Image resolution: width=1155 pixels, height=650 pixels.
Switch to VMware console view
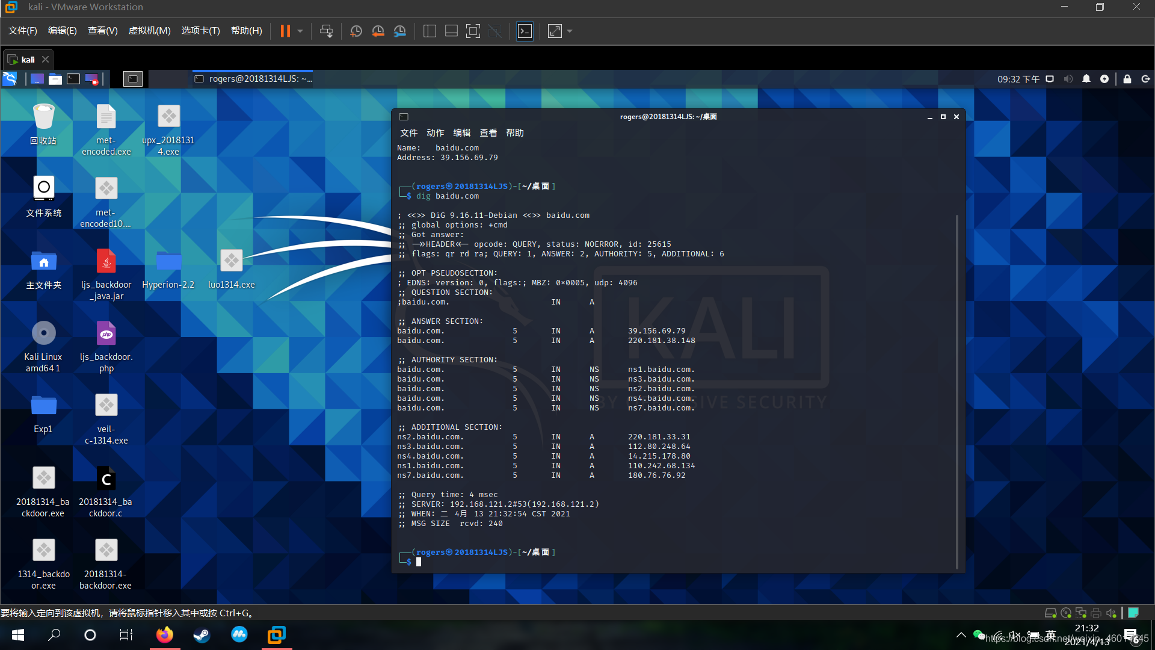pyautogui.click(x=525, y=31)
